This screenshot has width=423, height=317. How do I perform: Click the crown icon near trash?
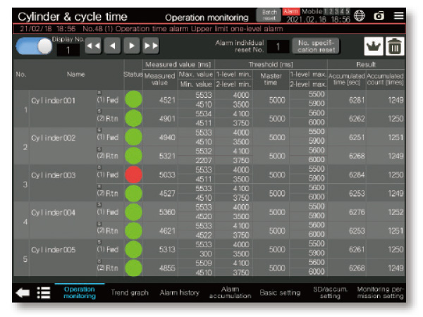pyautogui.click(x=372, y=47)
